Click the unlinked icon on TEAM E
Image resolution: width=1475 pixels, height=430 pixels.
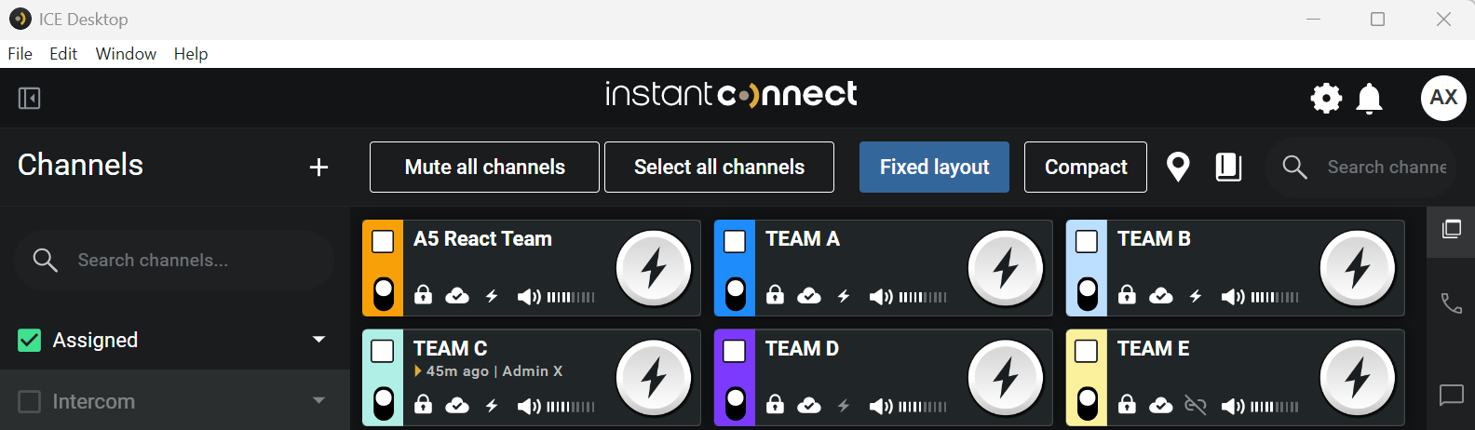(x=1196, y=405)
